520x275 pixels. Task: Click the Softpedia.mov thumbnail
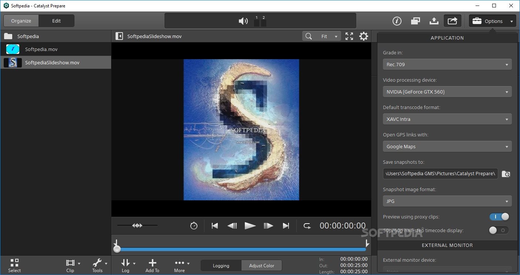pos(13,49)
